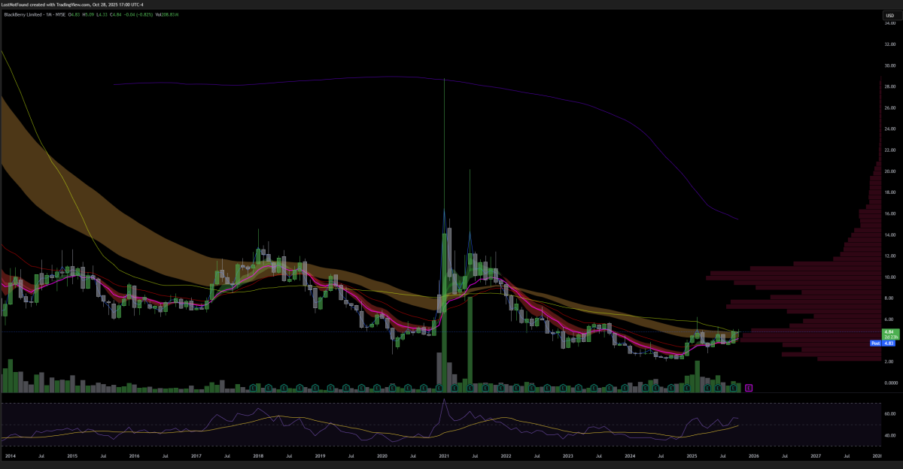Click the 2025 label on time axis
The height and width of the screenshot is (469, 903).
point(692,456)
